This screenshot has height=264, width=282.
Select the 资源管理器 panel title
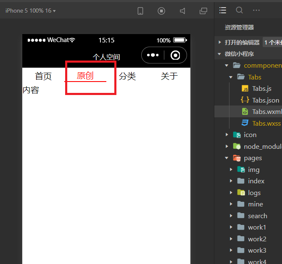coord(239,27)
